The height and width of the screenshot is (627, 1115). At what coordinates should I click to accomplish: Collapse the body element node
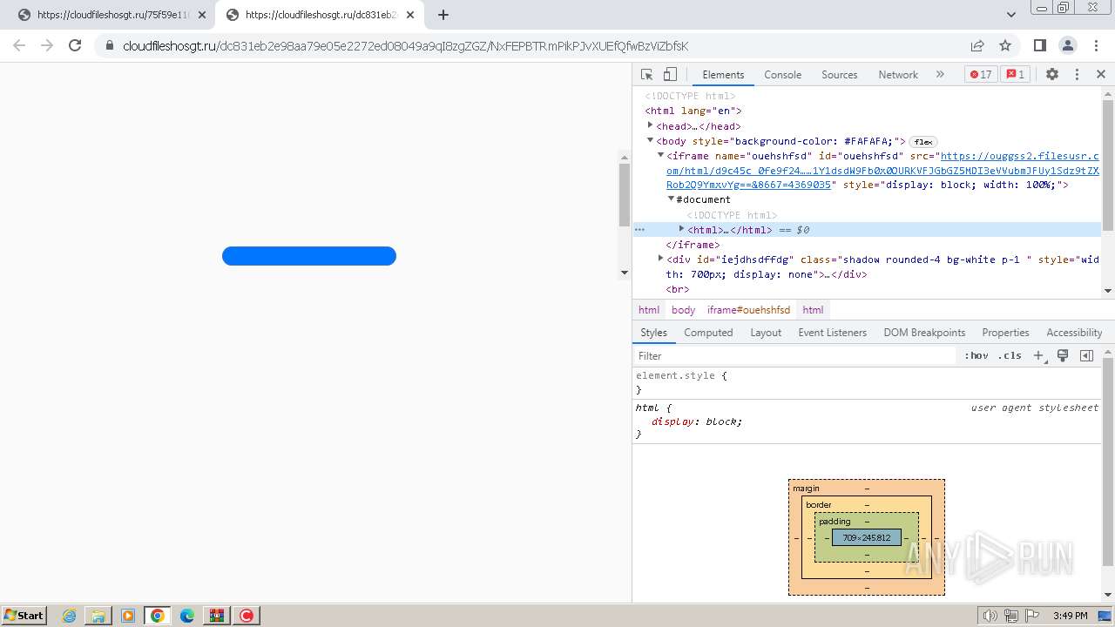650,140
